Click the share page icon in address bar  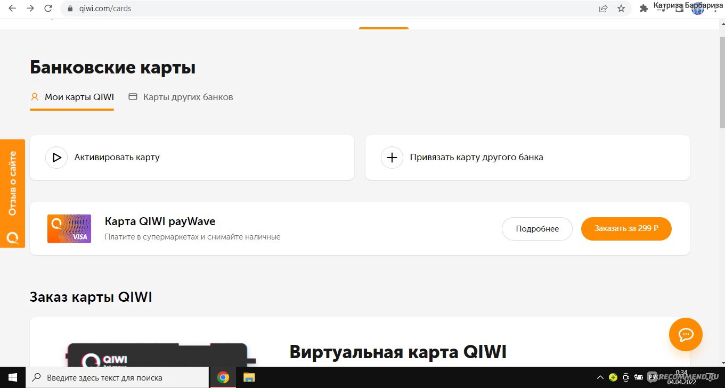click(x=603, y=9)
